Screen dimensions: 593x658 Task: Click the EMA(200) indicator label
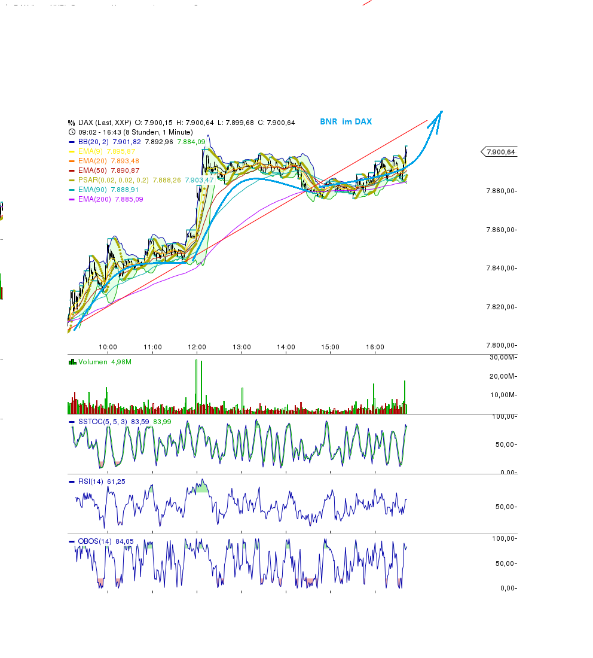[x=94, y=199]
